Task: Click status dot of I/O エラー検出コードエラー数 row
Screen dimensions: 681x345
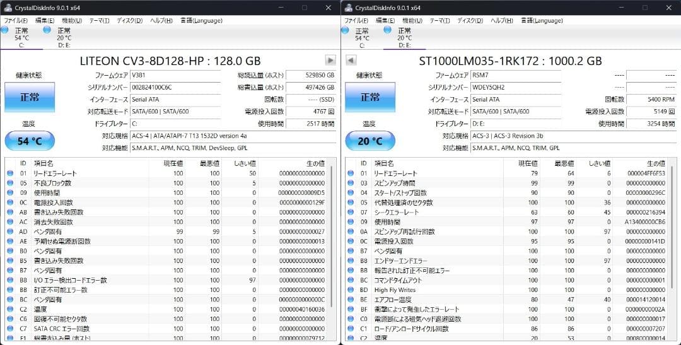Action: [x=10, y=280]
